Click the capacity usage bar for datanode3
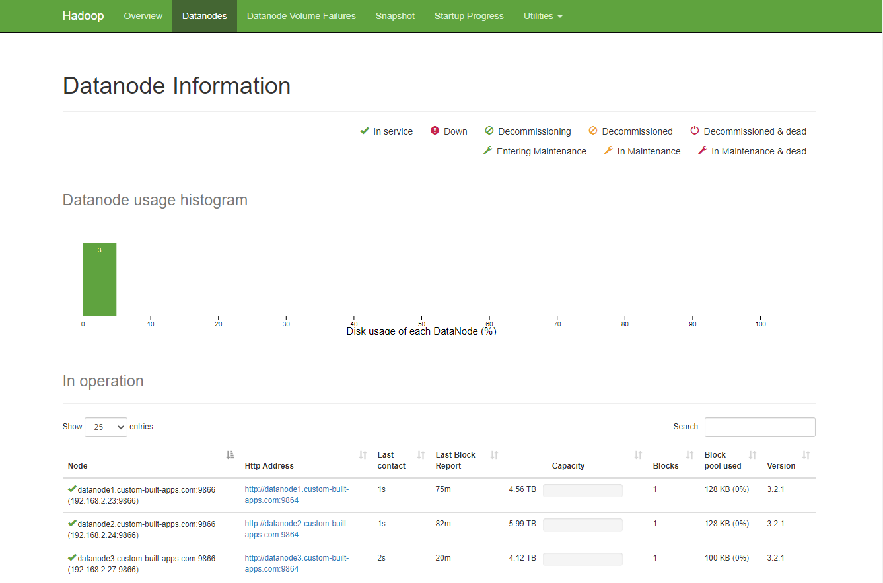The height and width of the screenshot is (583, 883). 583,559
